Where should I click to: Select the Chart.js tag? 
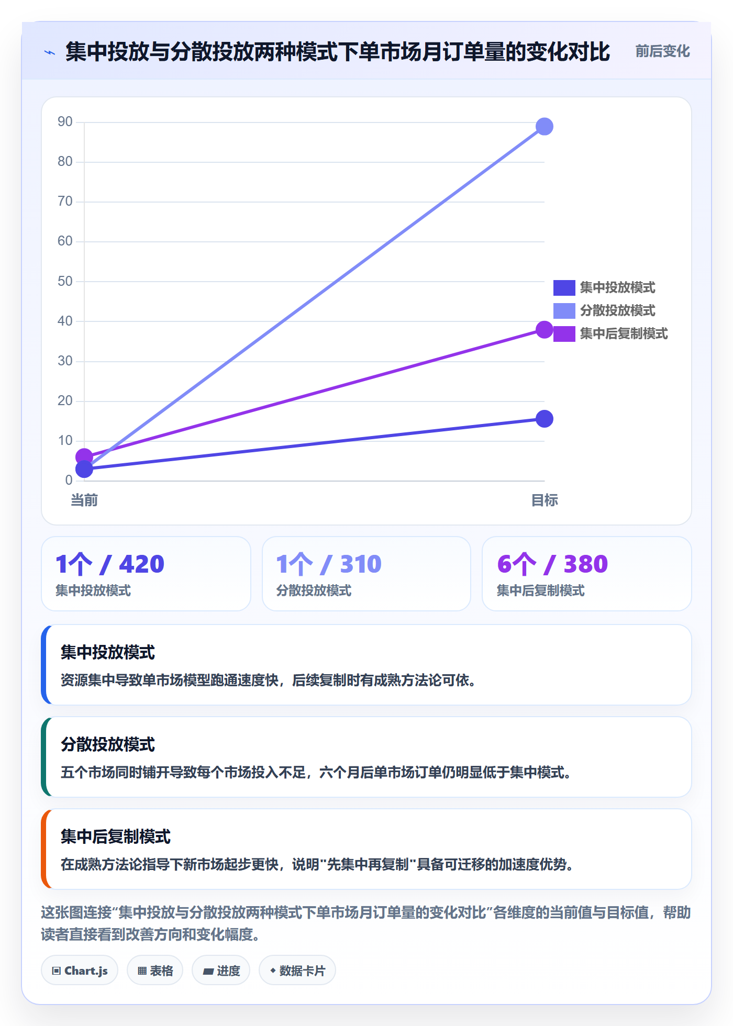(x=80, y=971)
